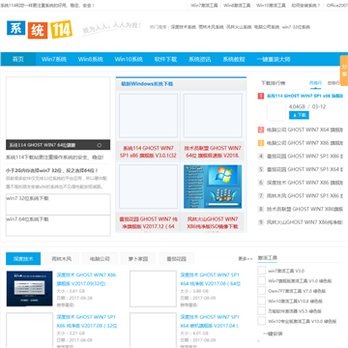Open rank 8 技术员联盟 GHOST WIN7 X86
This screenshot has height=348, width=348.
(x=304, y=209)
